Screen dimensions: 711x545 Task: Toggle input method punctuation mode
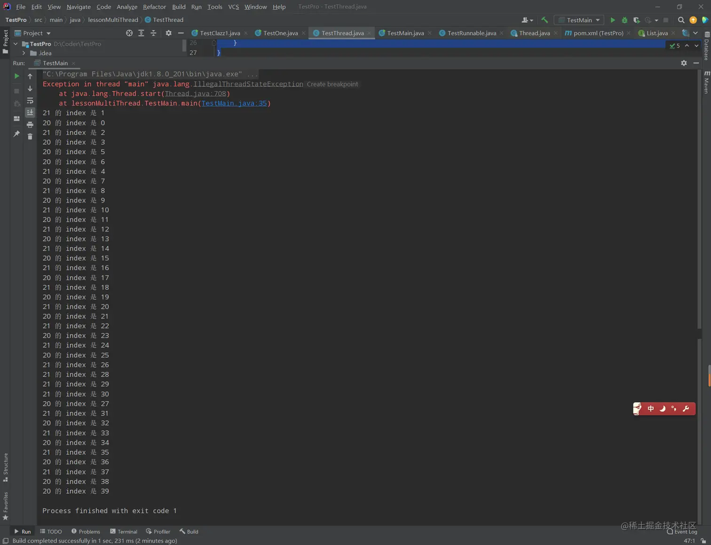point(674,409)
